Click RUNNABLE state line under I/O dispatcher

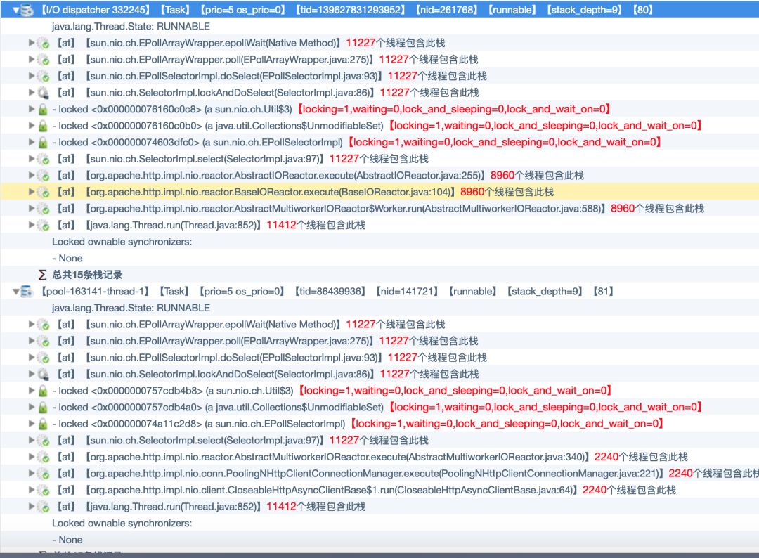click(131, 27)
